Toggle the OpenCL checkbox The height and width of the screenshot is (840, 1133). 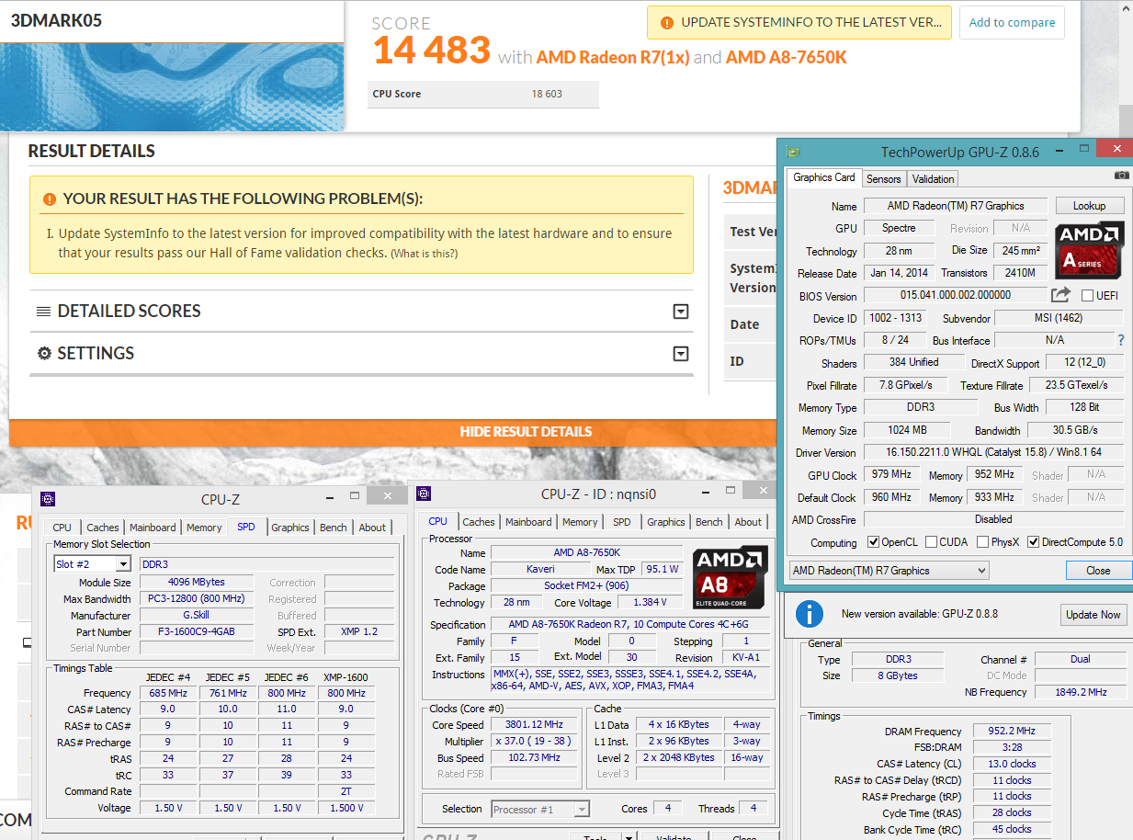[x=874, y=542]
